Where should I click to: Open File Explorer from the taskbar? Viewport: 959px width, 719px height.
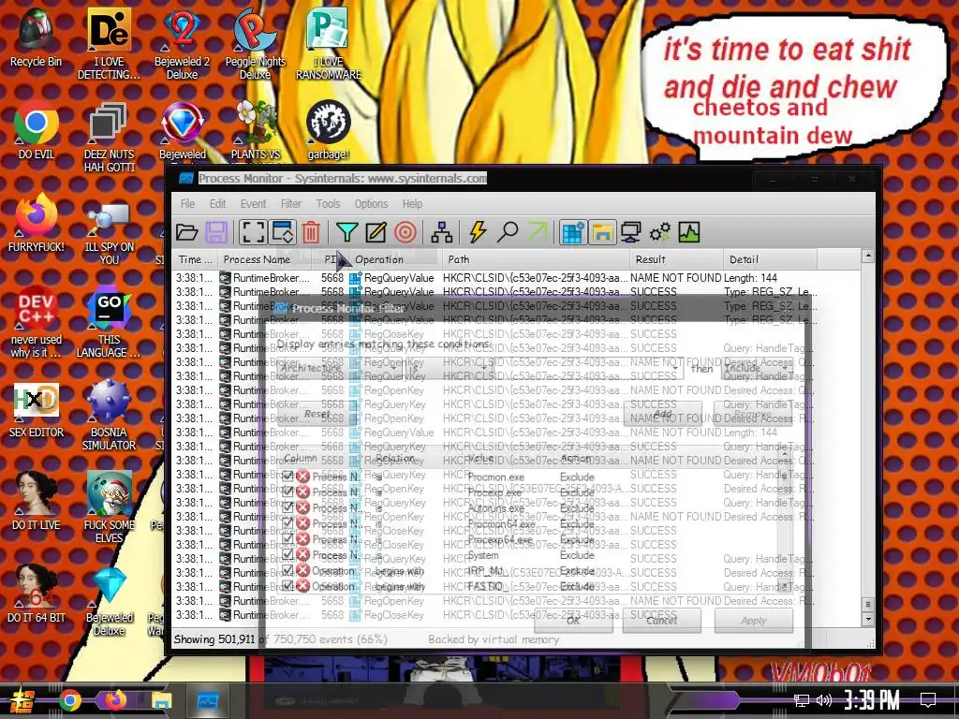click(x=162, y=700)
